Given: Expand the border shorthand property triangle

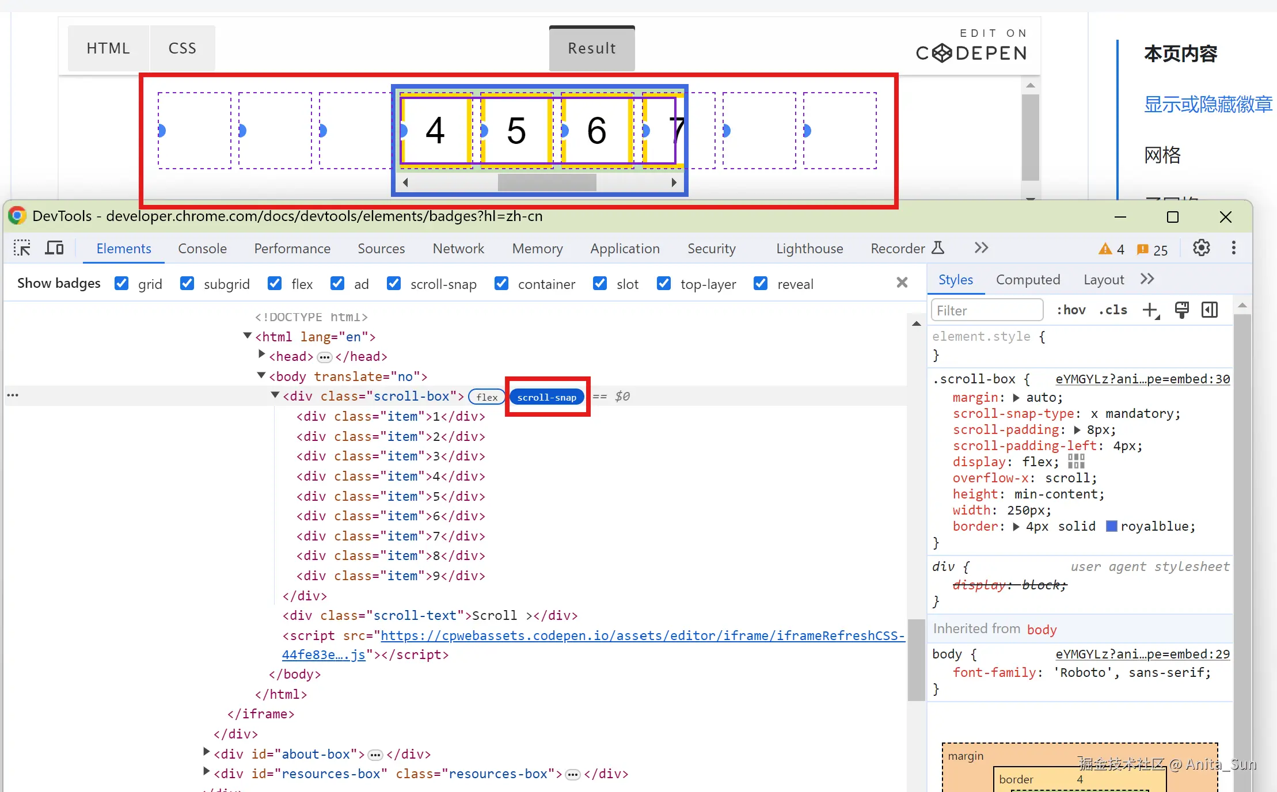Looking at the screenshot, I should [1016, 526].
